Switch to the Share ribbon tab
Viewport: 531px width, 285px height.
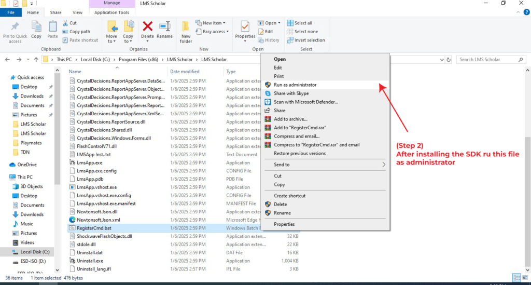(x=55, y=12)
